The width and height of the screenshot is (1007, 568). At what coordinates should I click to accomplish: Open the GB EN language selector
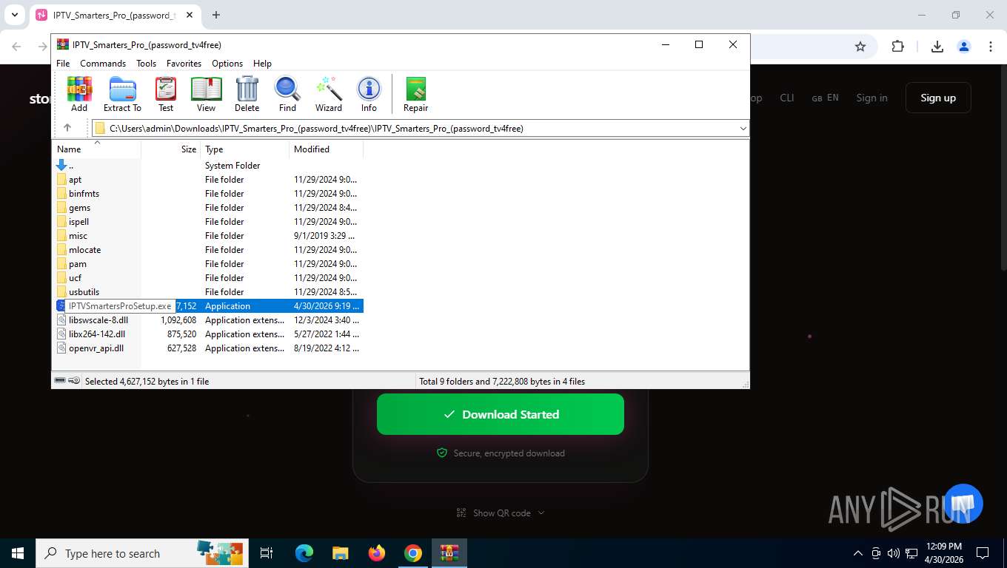tap(825, 98)
